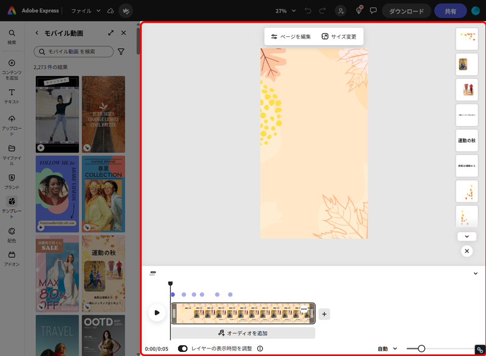The image size is (486, 356).
Task: Click the テキスト tool in sidebar
Action: click(12, 96)
